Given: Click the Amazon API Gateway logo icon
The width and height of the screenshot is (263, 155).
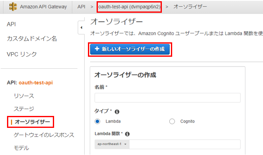Looking at the screenshot, I should click(13, 7).
